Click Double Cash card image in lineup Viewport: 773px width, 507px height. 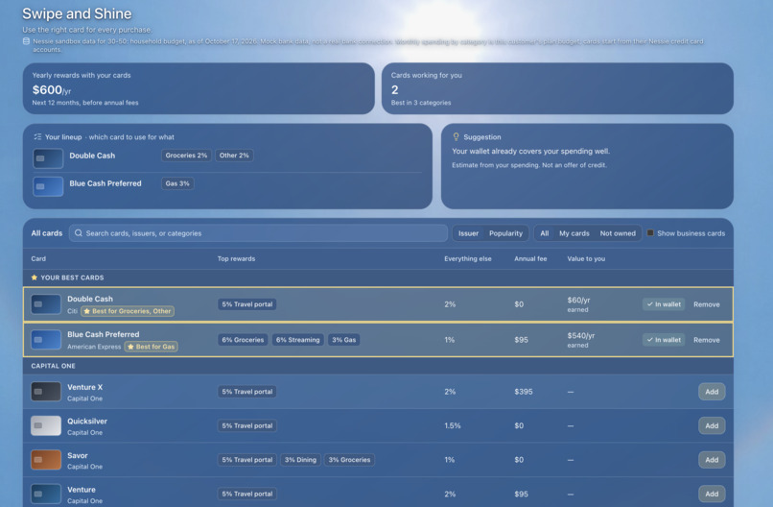pyautogui.click(x=48, y=158)
